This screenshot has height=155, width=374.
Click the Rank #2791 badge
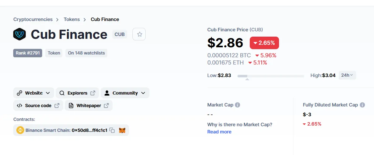[x=28, y=53]
